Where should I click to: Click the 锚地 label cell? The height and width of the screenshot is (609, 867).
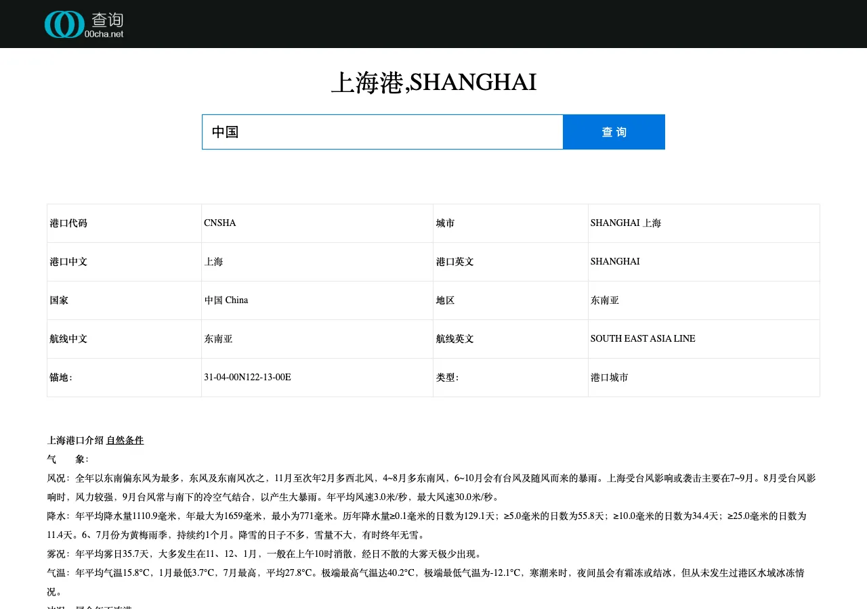[125, 378]
